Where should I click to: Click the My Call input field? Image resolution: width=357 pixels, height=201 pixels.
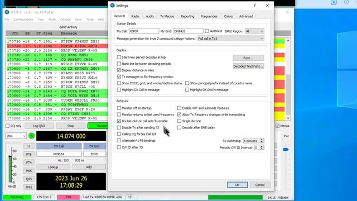[144, 31]
